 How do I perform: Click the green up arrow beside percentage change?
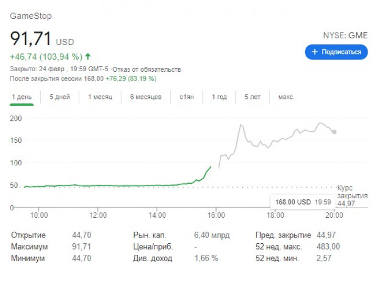point(88,56)
